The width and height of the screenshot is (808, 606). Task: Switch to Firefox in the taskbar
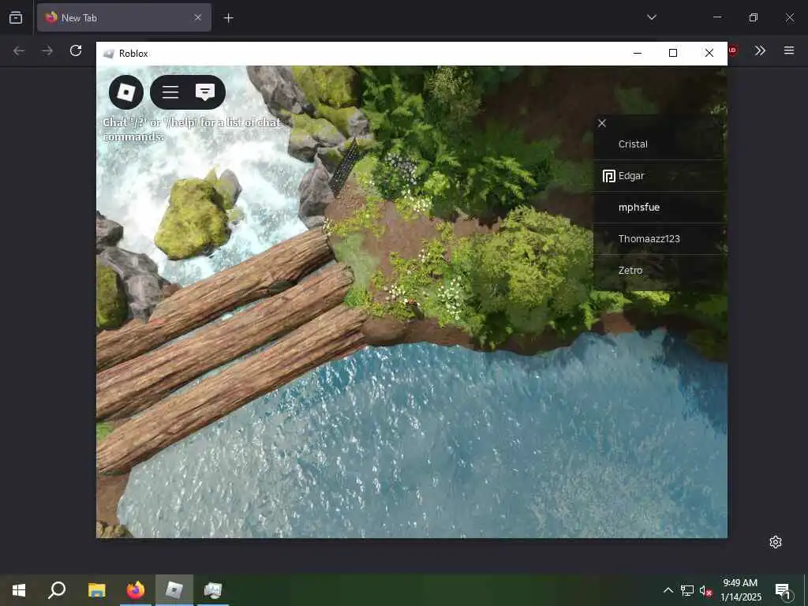point(136,590)
